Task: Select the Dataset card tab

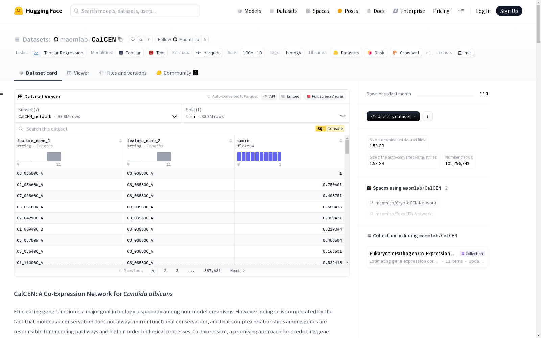Action: click(38, 73)
